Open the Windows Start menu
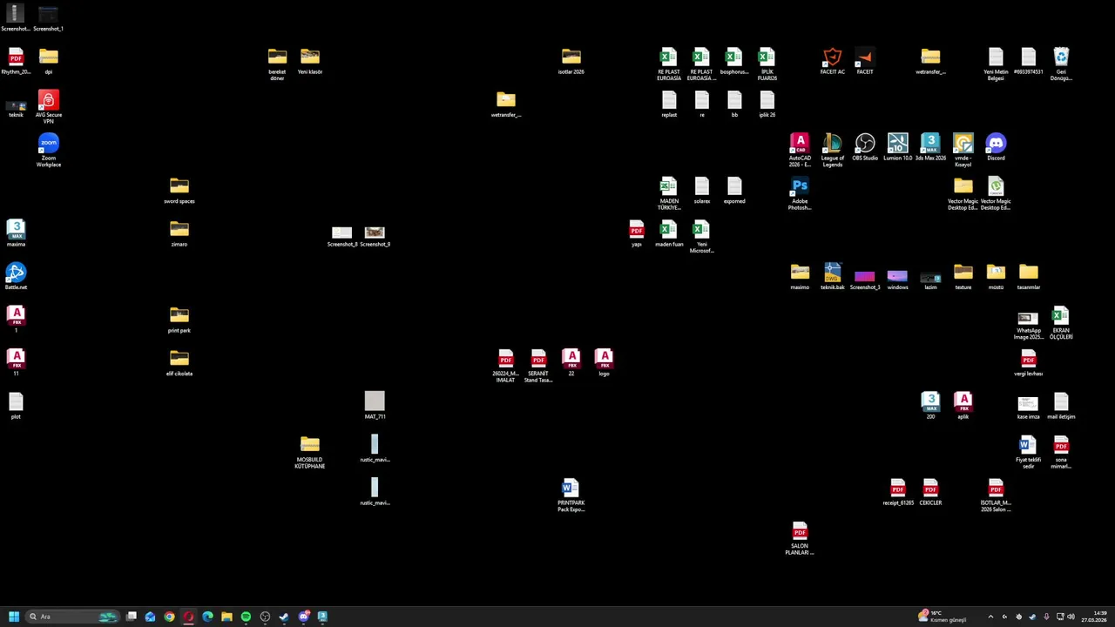This screenshot has width=1115, height=627. (x=14, y=617)
